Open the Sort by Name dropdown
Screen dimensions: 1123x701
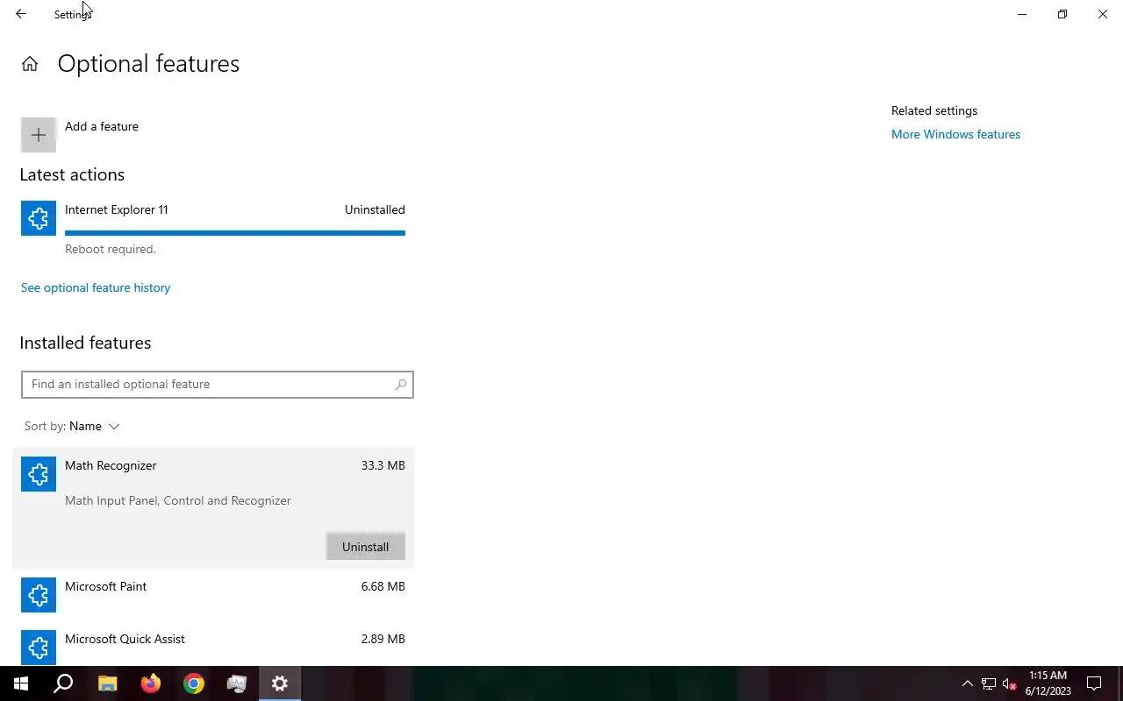tap(72, 426)
